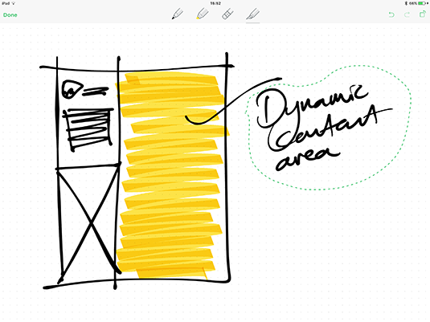This screenshot has height=322, width=430.
Task: Undo the last stroke
Action: 391,14
